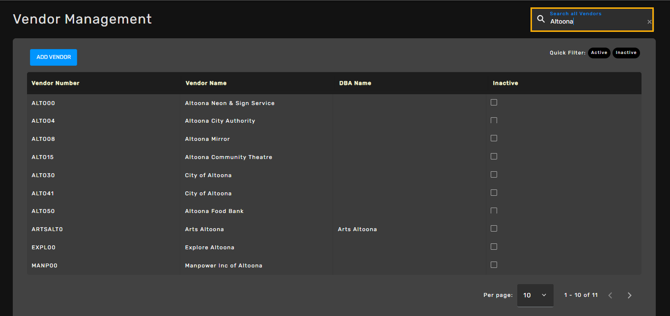Check Inactive box for ALTO30 row
Screen dimensions: 670x316
(494, 175)
